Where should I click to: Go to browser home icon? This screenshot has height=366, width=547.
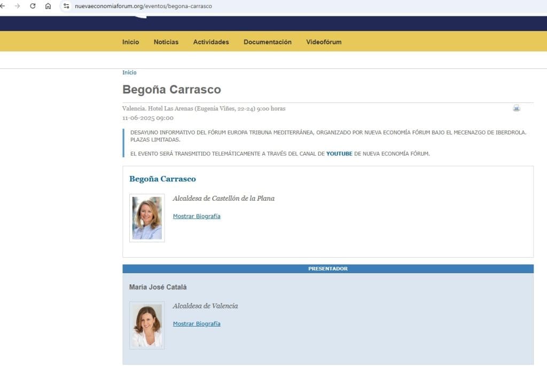(x=48, y=6)
